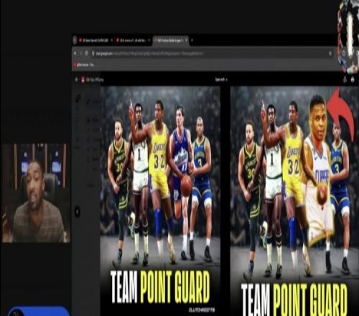
Task: Switch to the first browser tab
Action: coord(93,40)
